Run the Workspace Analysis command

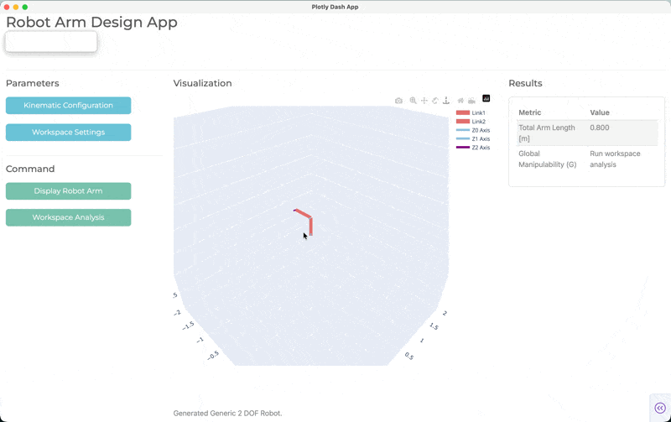[68, 217]
